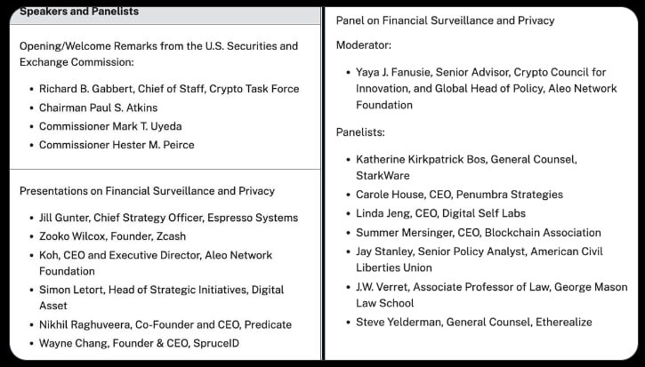
Task: Click on Chairman Paul S. Atkins
Action: pyautogui.click(x=97, y=108)
